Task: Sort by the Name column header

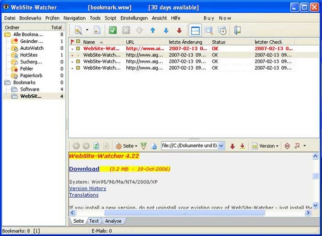Action: point(102,42)
